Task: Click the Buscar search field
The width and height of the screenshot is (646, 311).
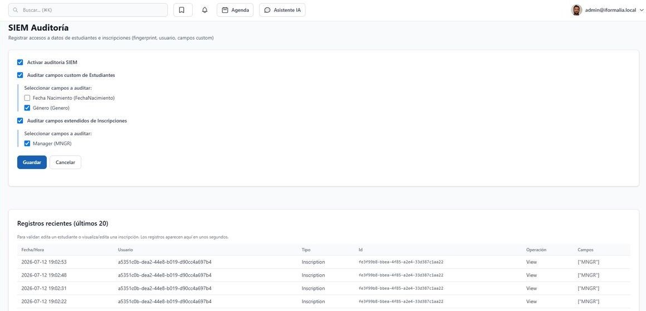Action: coord(88,10)
